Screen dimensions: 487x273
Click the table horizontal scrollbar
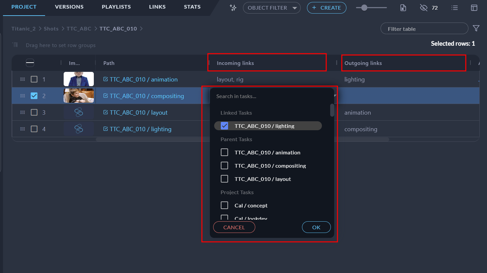(242, 139)
